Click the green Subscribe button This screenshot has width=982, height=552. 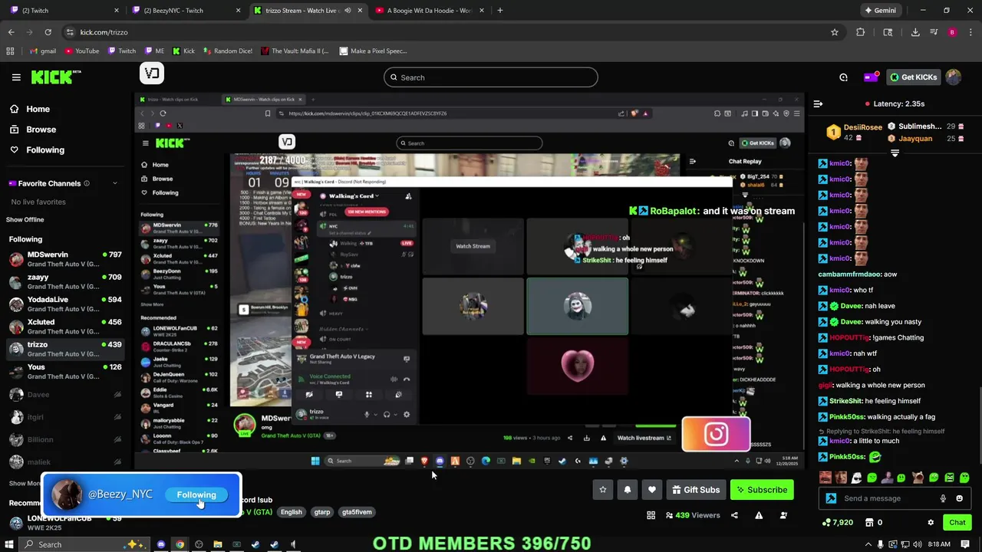(x=762, y=490)
